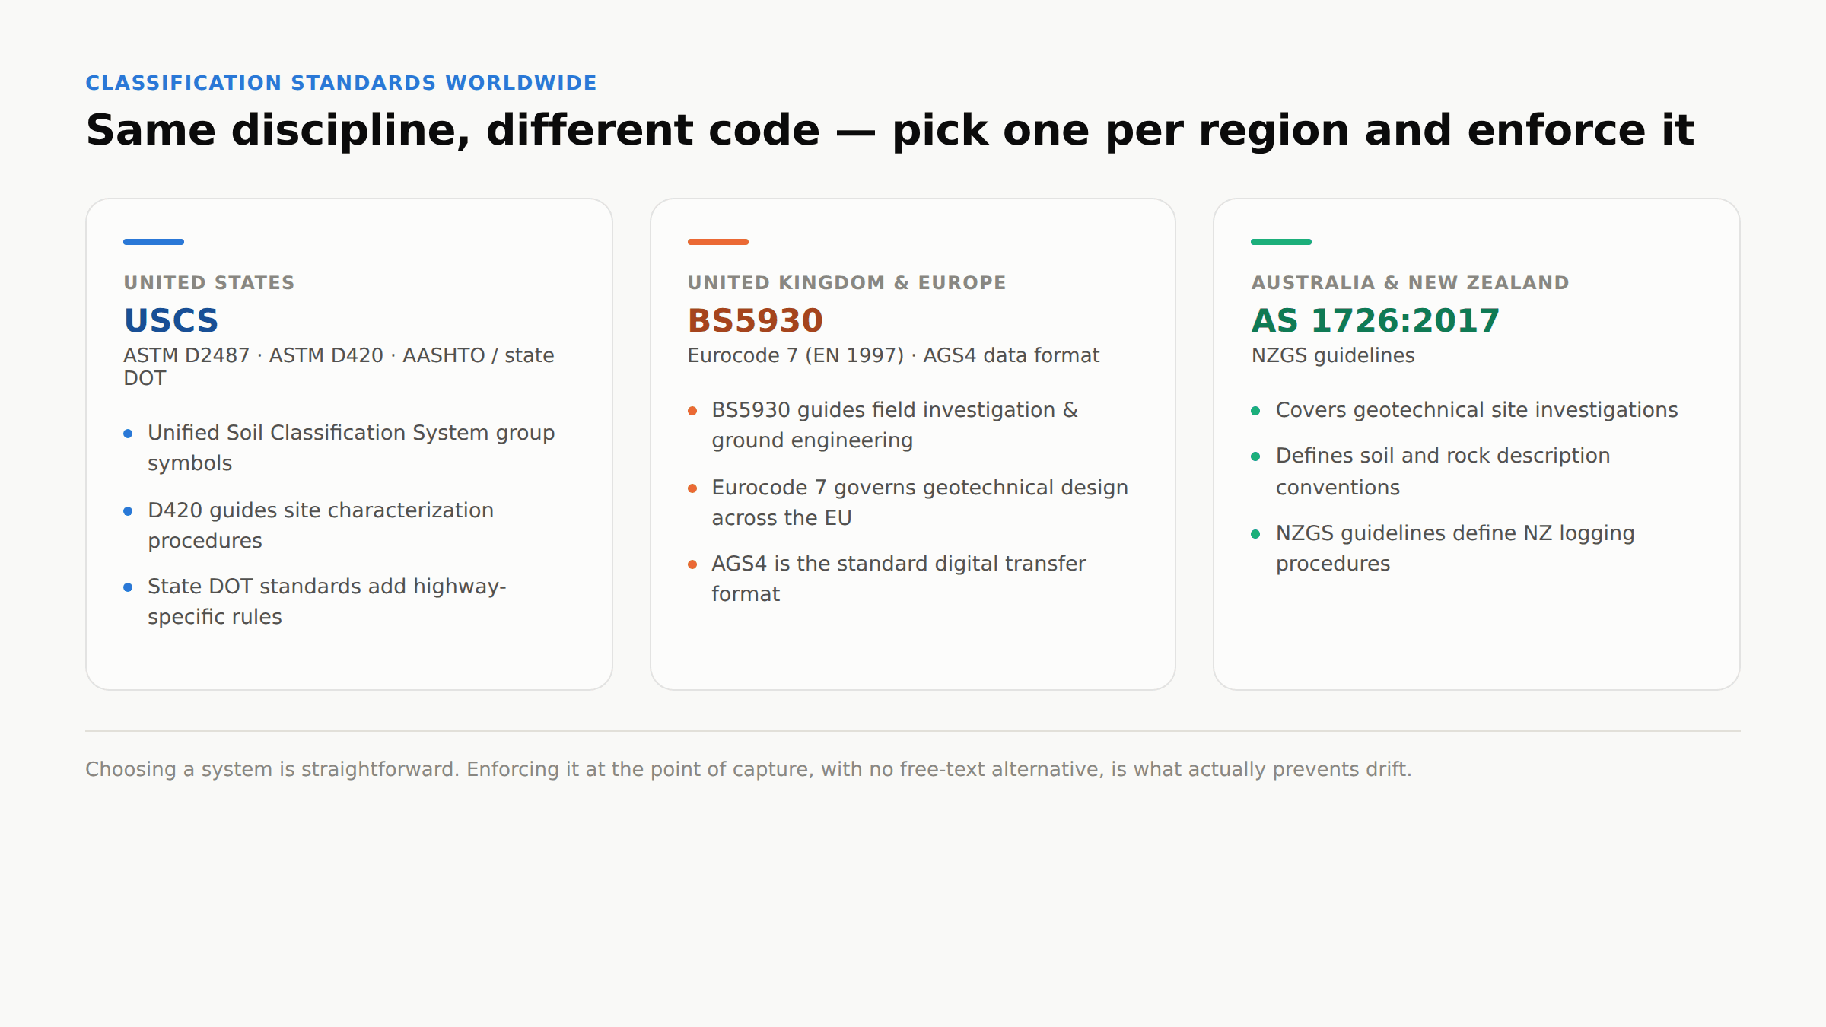The width and height of the screenshot is (1826, 1027).
Task: Click the blue bullet for D420 guides
Action: 128,511
